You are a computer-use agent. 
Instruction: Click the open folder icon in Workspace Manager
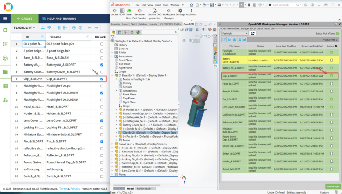point(229,39)
